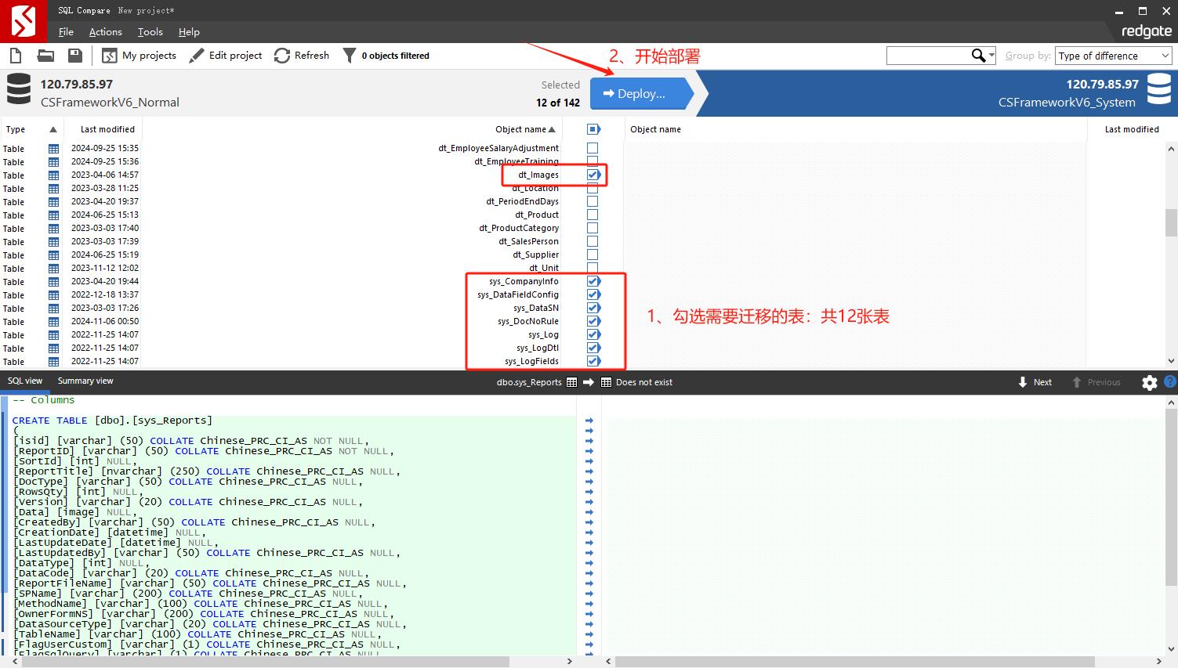Viewport: 1178px width, 668px height.
Task: Open the Group by Type of difference dropdown
Action: pos(1112,55)
